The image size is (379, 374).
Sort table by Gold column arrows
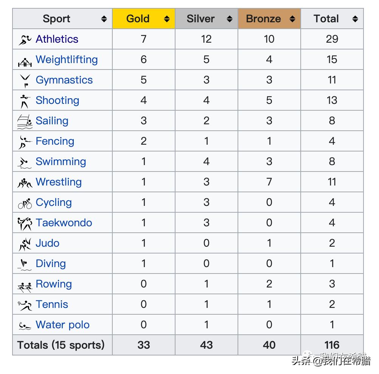pyautogui.click(x=167, y=19)
